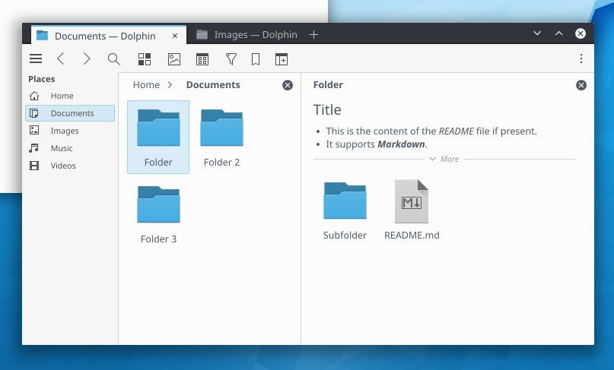Minimize window with down chevron in titlebar
614x370 pixels.
coord(537,33)
